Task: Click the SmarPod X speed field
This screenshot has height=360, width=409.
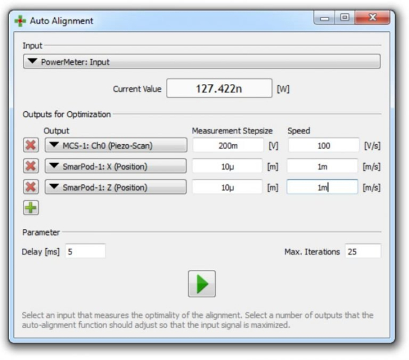Action: click(x=322, y=167)
